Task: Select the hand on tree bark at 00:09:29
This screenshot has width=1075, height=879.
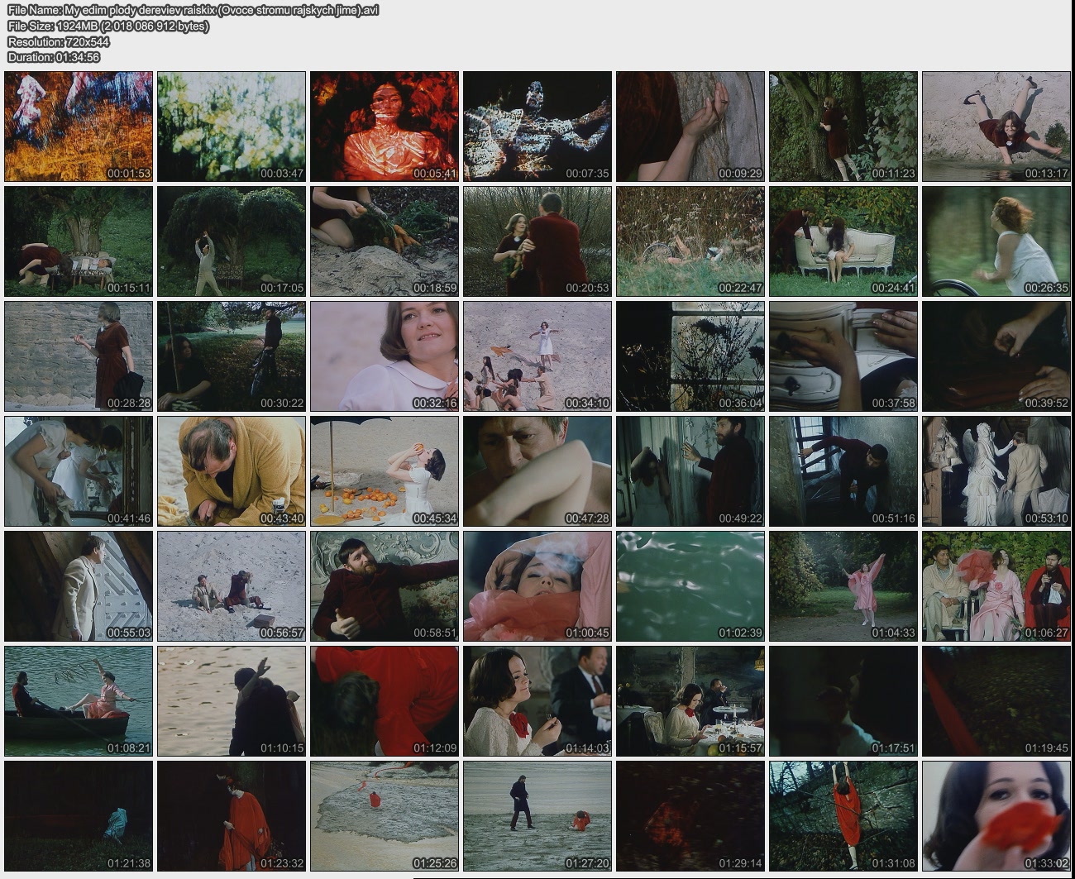Action: pos(690,127)
